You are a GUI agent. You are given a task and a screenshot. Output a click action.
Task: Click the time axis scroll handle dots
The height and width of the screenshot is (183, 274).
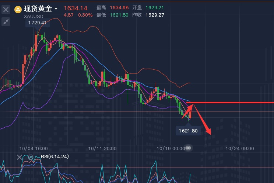click(189, 148)
